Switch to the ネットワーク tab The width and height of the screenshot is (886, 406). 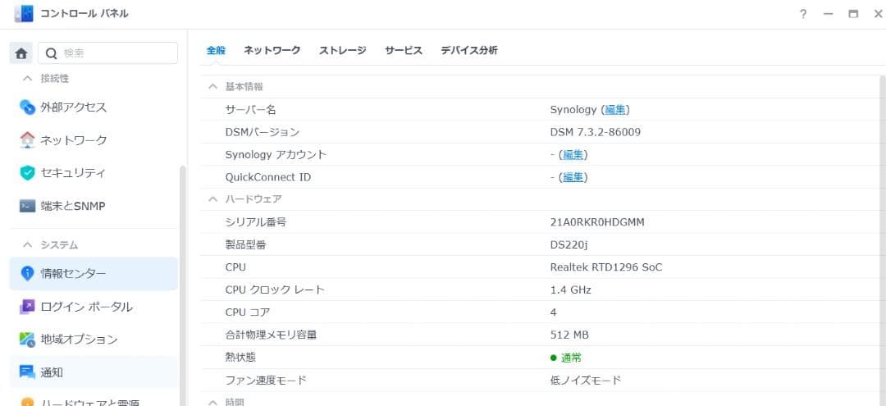[x=272, y=50]
